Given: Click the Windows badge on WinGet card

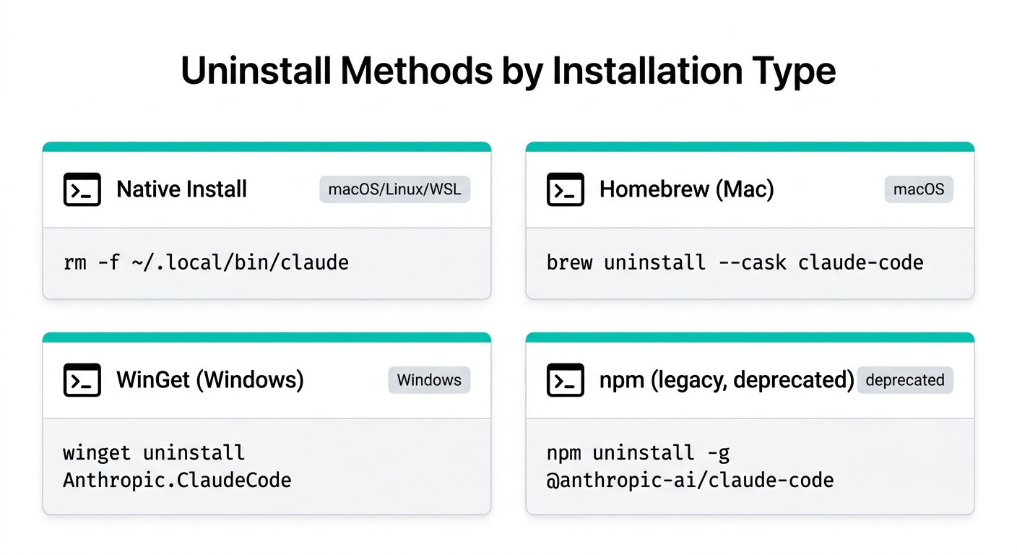Looking at the screenshot, I should [x=429, y=380].
